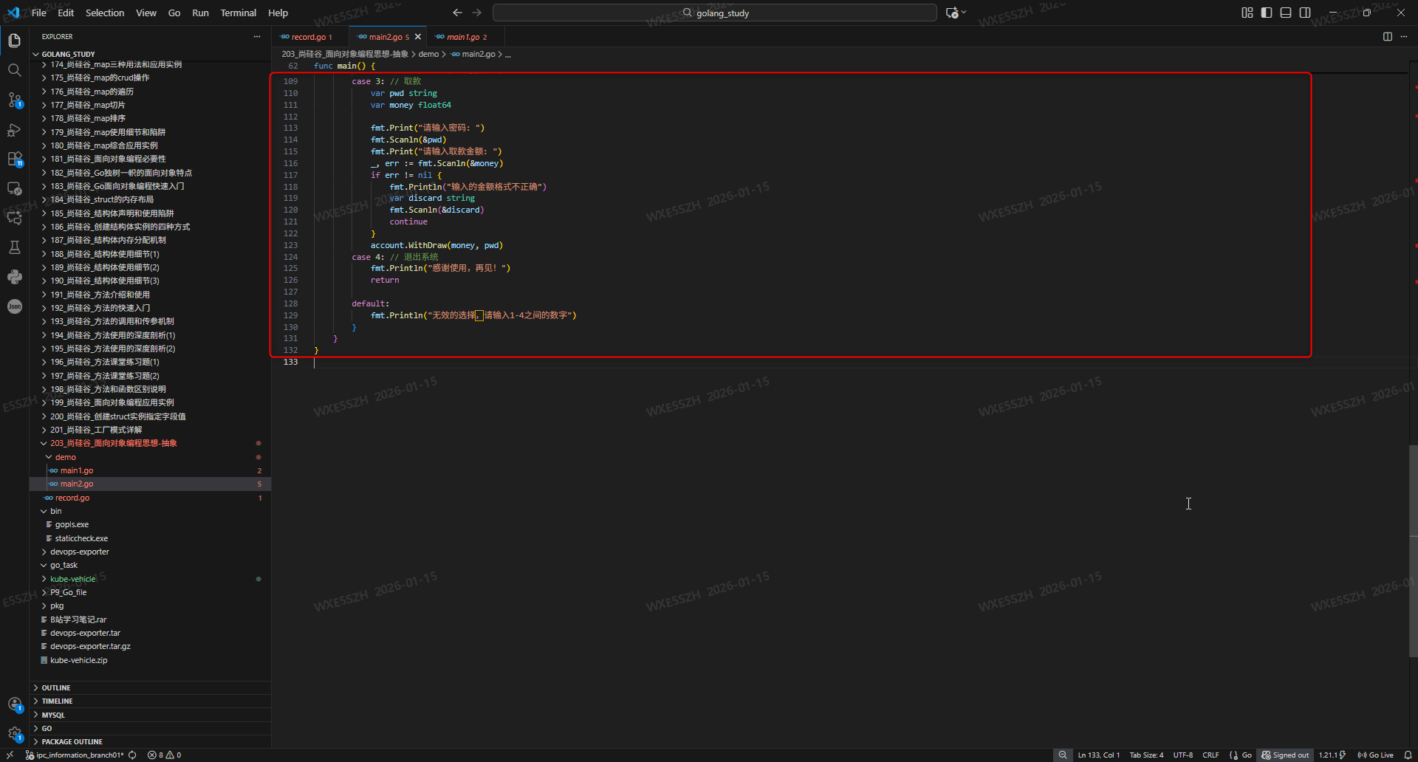Toggle the Secondary Side Bar
Screen dimensions: 1418x762
[1305, 13]
